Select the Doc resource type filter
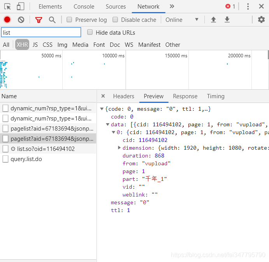 tap(115, 45)
